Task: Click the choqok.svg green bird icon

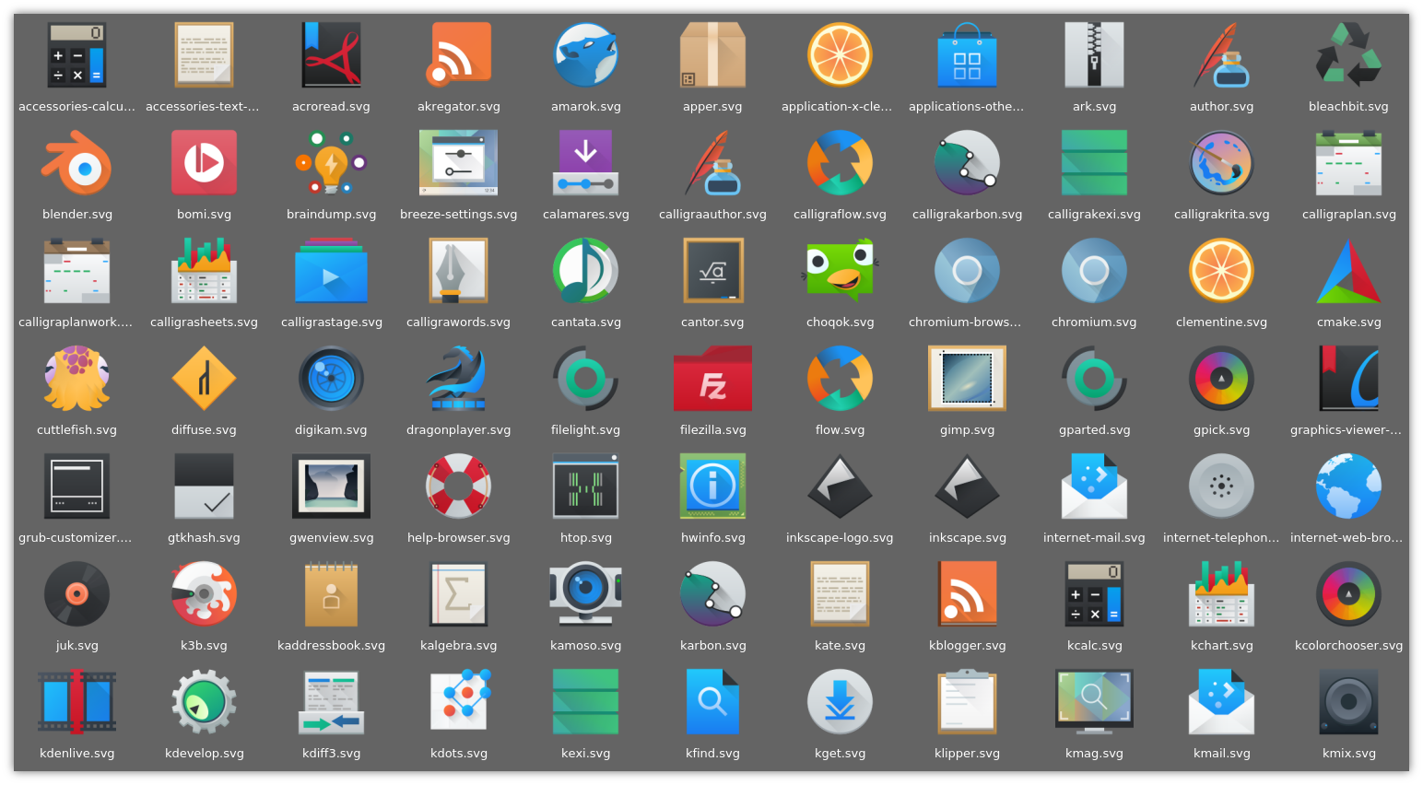Action: point(840,270)
